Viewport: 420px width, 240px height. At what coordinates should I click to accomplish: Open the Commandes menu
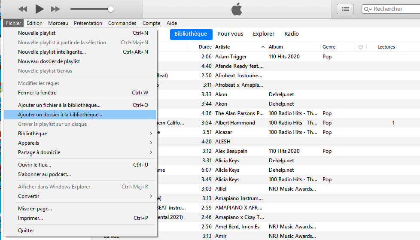pyautogui.click(x=122, y=23)
